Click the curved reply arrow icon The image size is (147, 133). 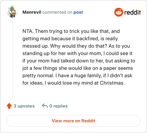tap(45, 106)
